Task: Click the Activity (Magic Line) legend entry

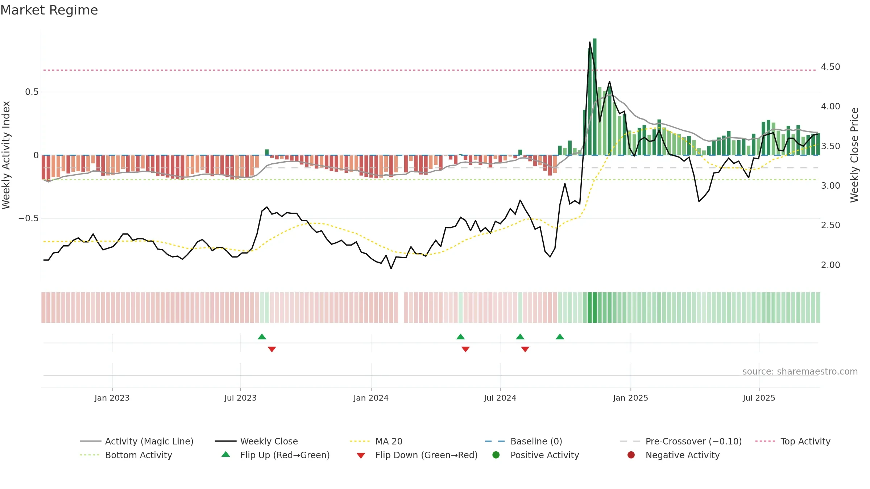Action: (137, 441)
